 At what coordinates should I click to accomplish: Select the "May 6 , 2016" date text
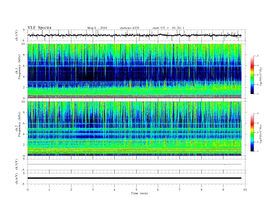[97, 28]
